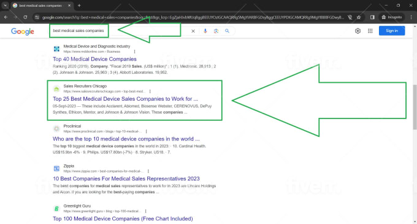Click 'Medical Device and Diagnostic Industry' site name
The width and height of the screenshot is (417, 224).
click(96, 46)
